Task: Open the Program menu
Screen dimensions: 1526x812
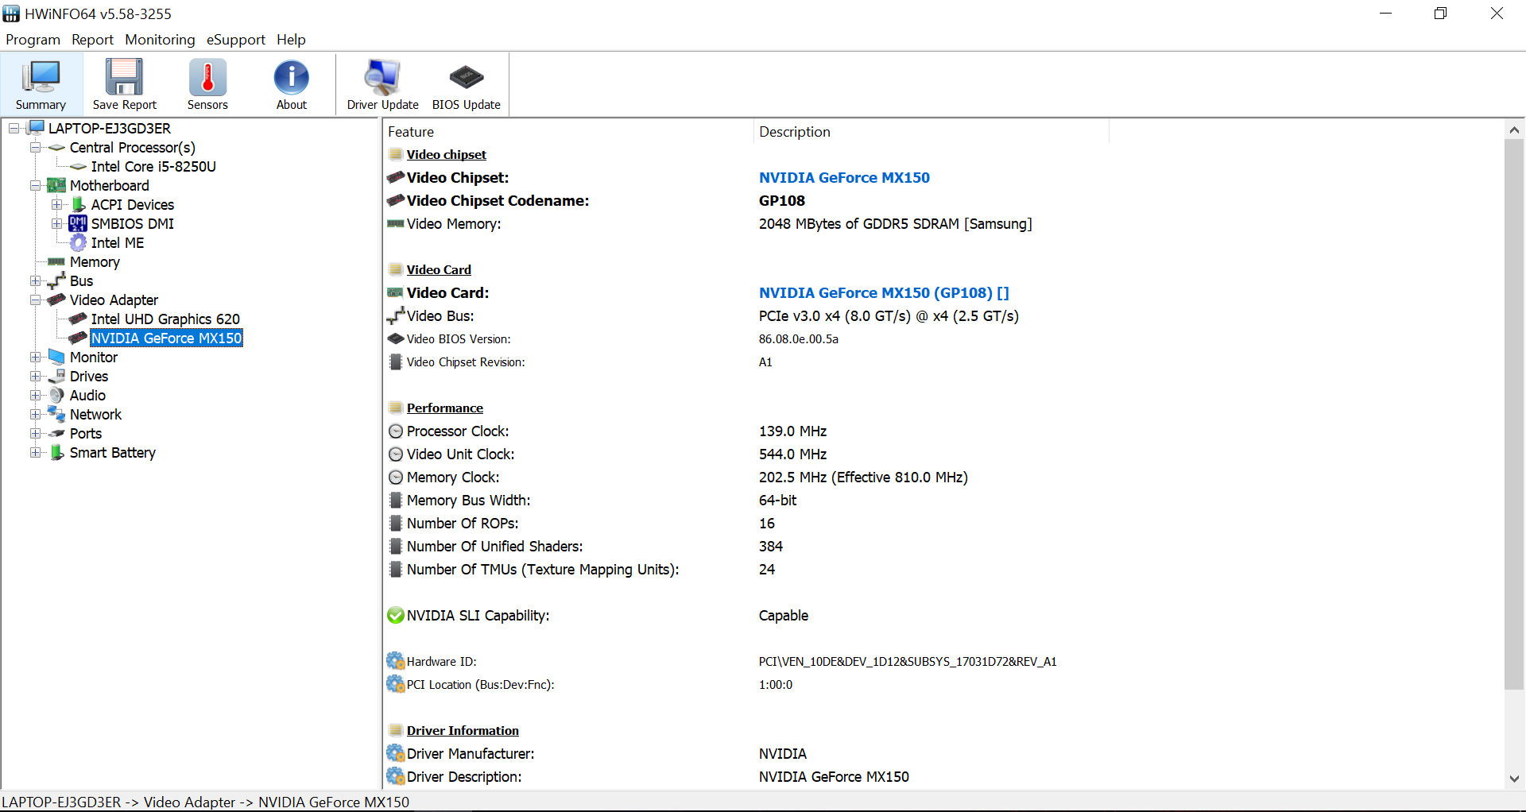Action: pyautogui.click(x=33, y=40)
